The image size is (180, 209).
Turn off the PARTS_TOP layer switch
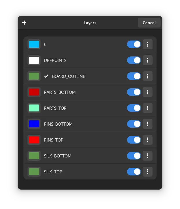coord(134,108)
